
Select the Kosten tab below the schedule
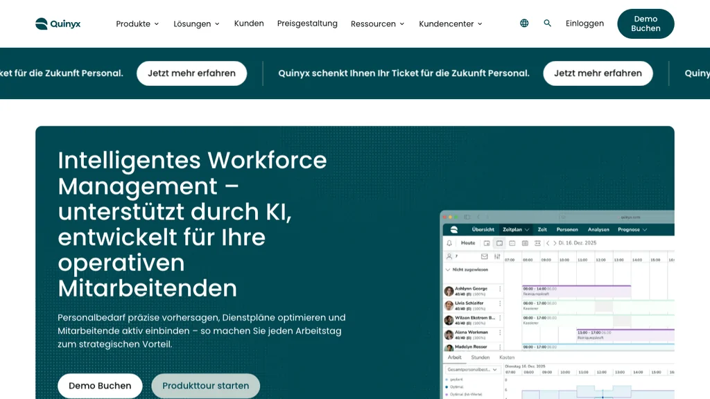point(507,357)
